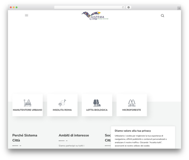Image resolution: width=189 pixels, height=160 pixels.
Task: Click the red close window button
Action: click(11, 7)
